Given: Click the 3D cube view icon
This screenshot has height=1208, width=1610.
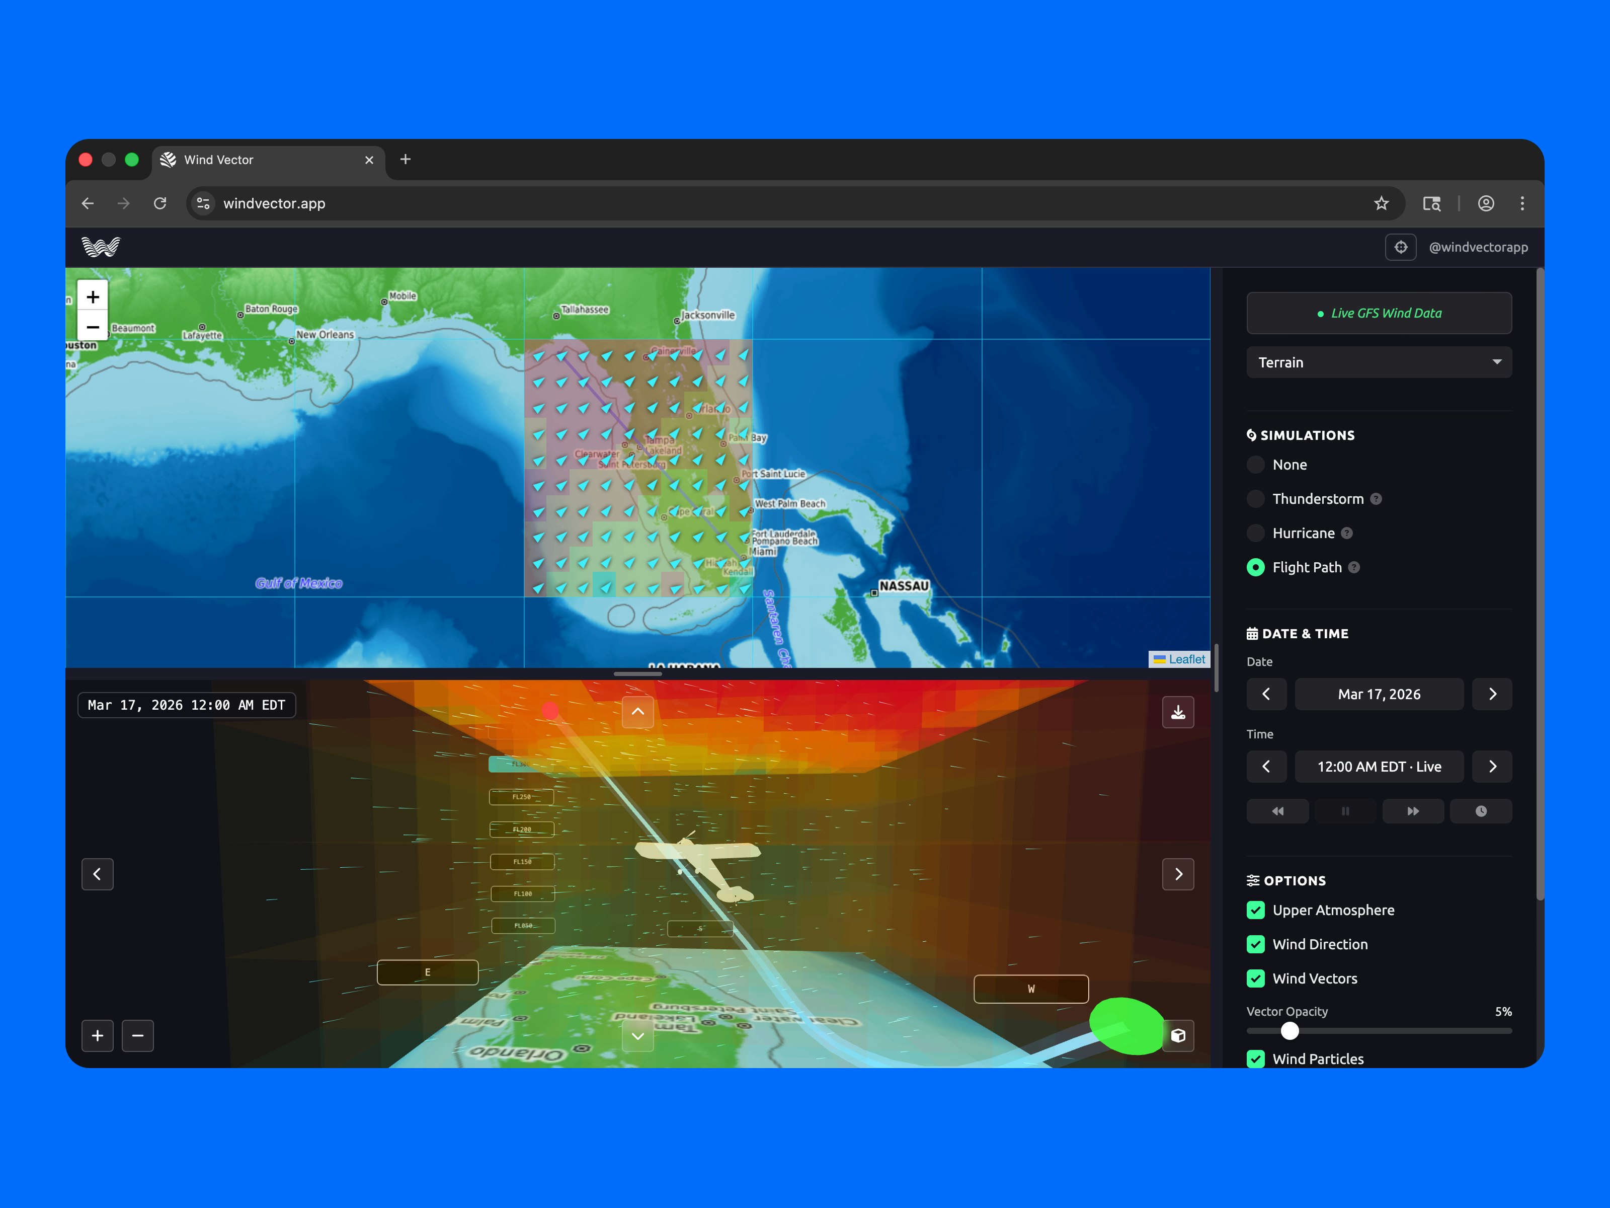Looking at the screenshot, I should [x=1178, y=1035].
